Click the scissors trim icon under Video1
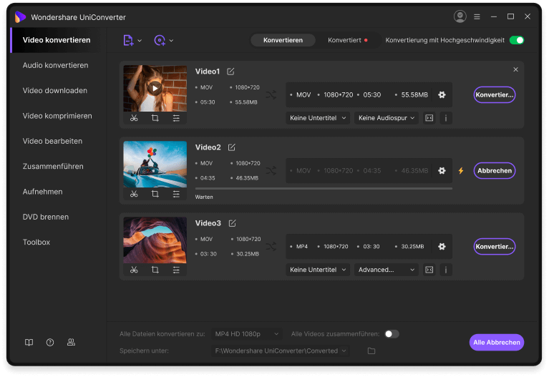 (134, 118)
